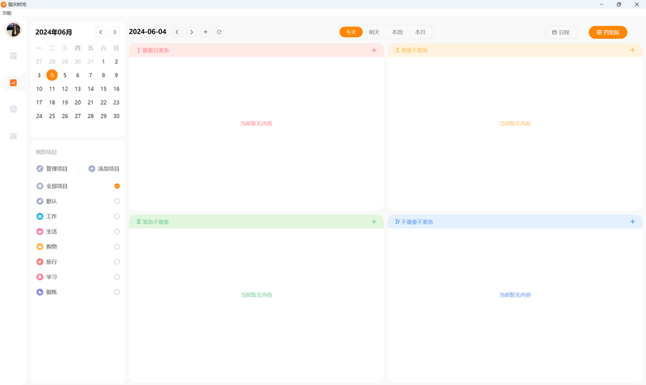Viewport: 646px width, 385px height.
Task: Add task to 重要不紧急 quadrant
Action: [632, 50]
